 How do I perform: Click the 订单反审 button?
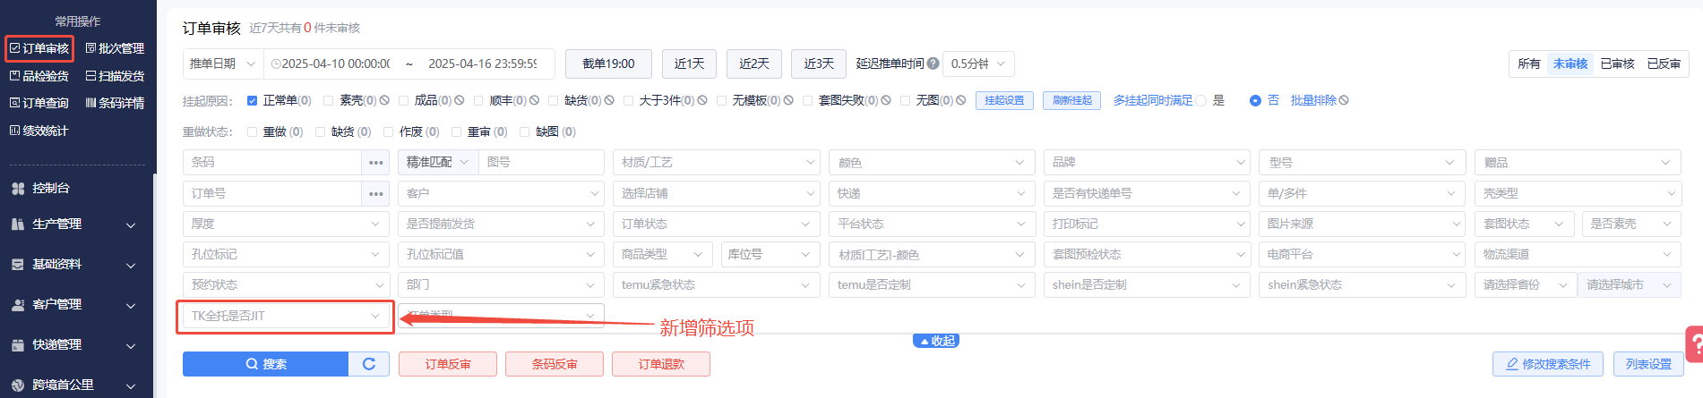point(448,364)
